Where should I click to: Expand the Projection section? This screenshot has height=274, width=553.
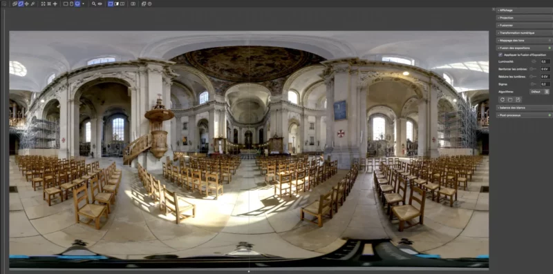pos(525,18)
